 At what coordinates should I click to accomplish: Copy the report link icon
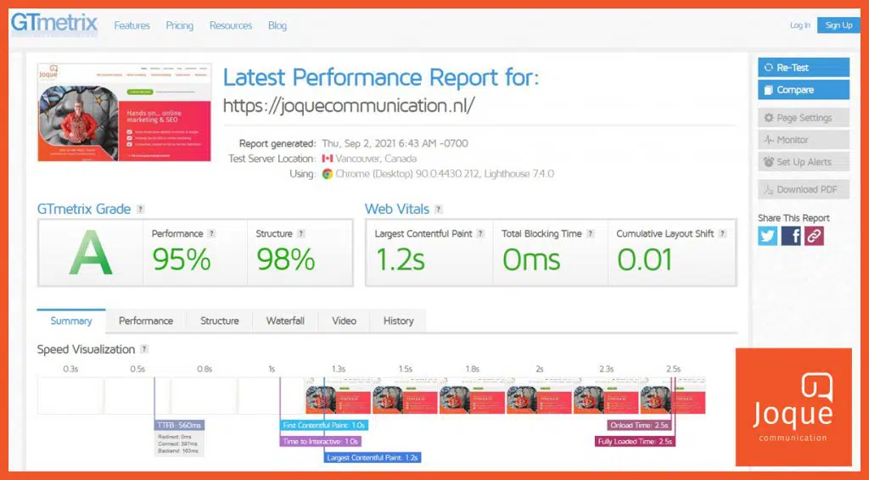[x=814, y=236]
